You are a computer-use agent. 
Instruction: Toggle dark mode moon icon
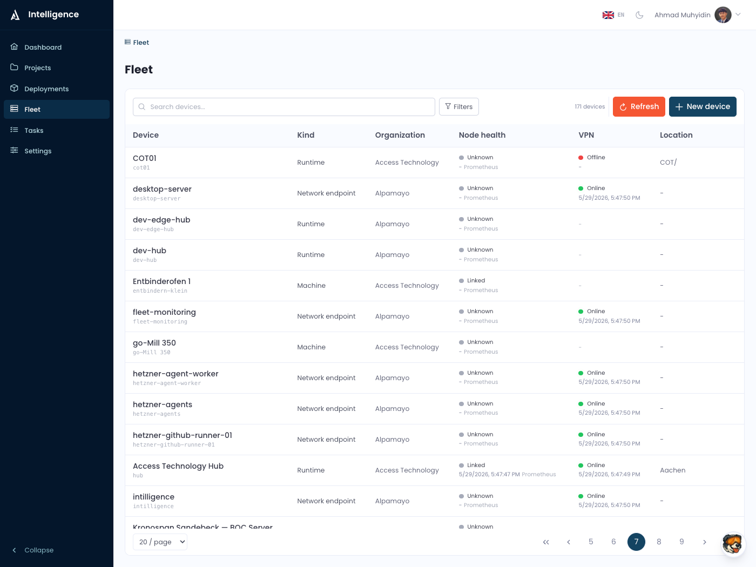[639, 15]
